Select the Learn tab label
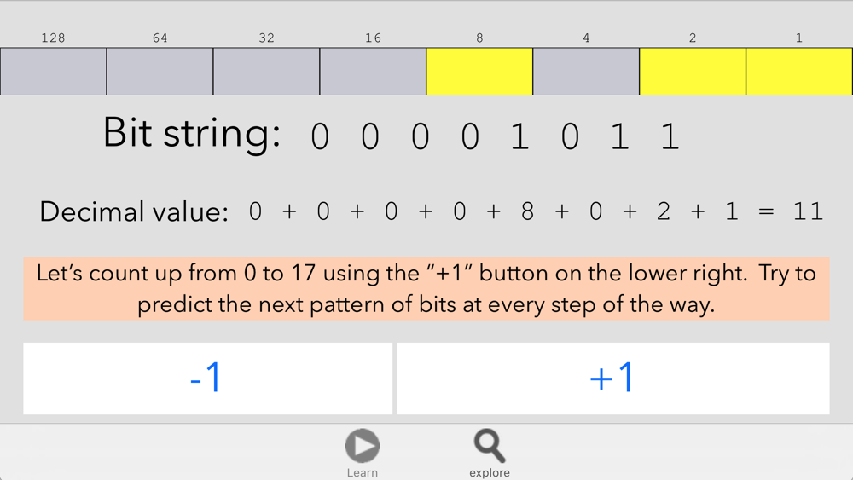The height and width of the screenshot is (480, 853). point(363,473)
